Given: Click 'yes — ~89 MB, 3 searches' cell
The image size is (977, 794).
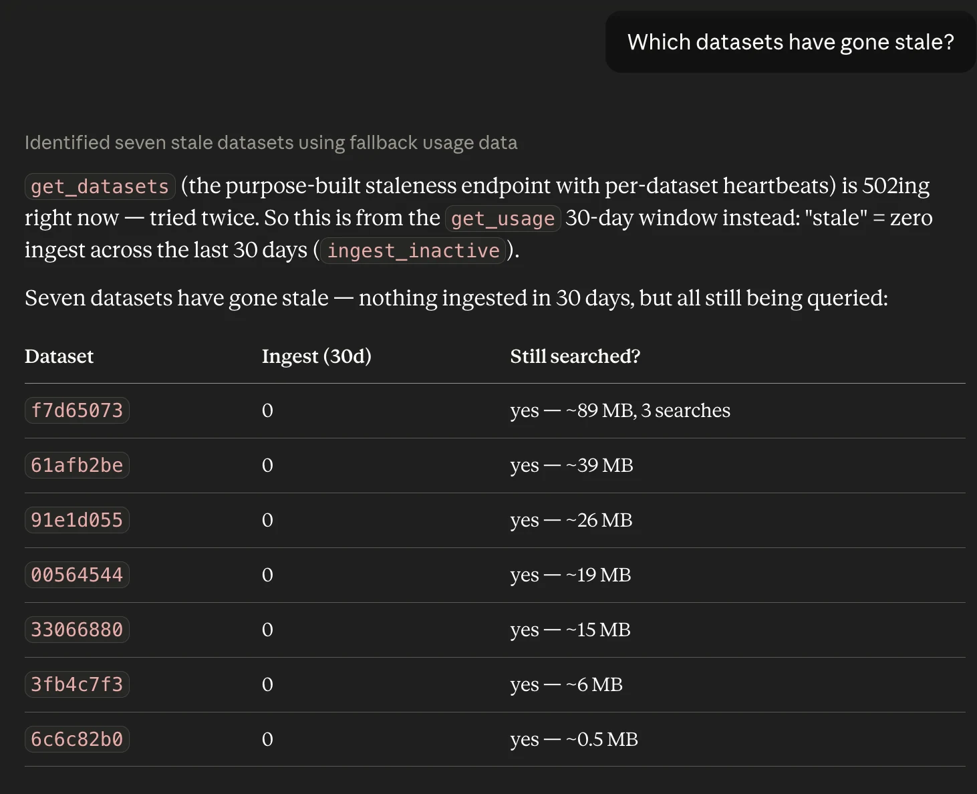Looking at the screenshot, I should click(620, 410).
